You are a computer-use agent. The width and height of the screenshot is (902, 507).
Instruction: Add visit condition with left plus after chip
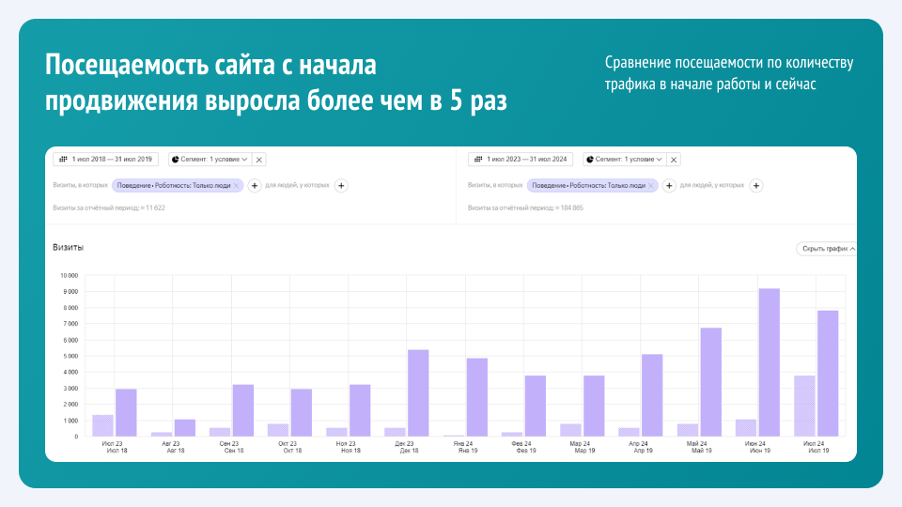(x=255, y=186)
